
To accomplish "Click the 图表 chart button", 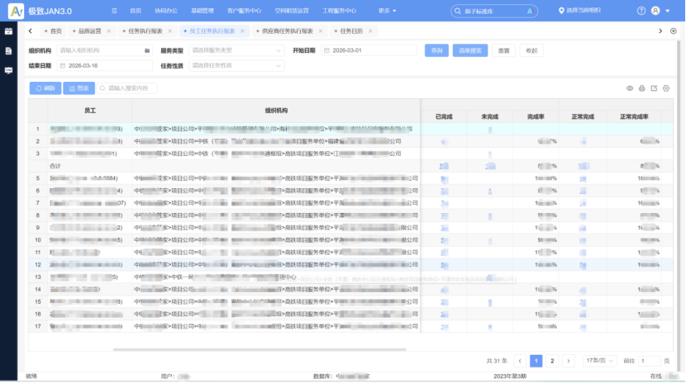I will 79,88.
